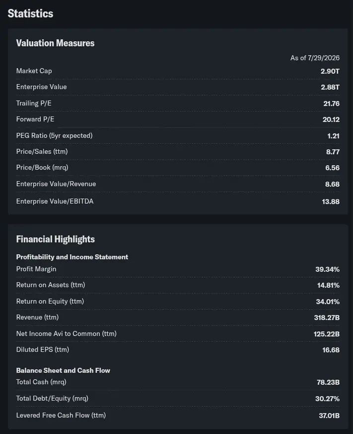Click the As of 7/29/2026 date
Image resolution: width=353 pixels, height=434 pixels.
(315, 58)
